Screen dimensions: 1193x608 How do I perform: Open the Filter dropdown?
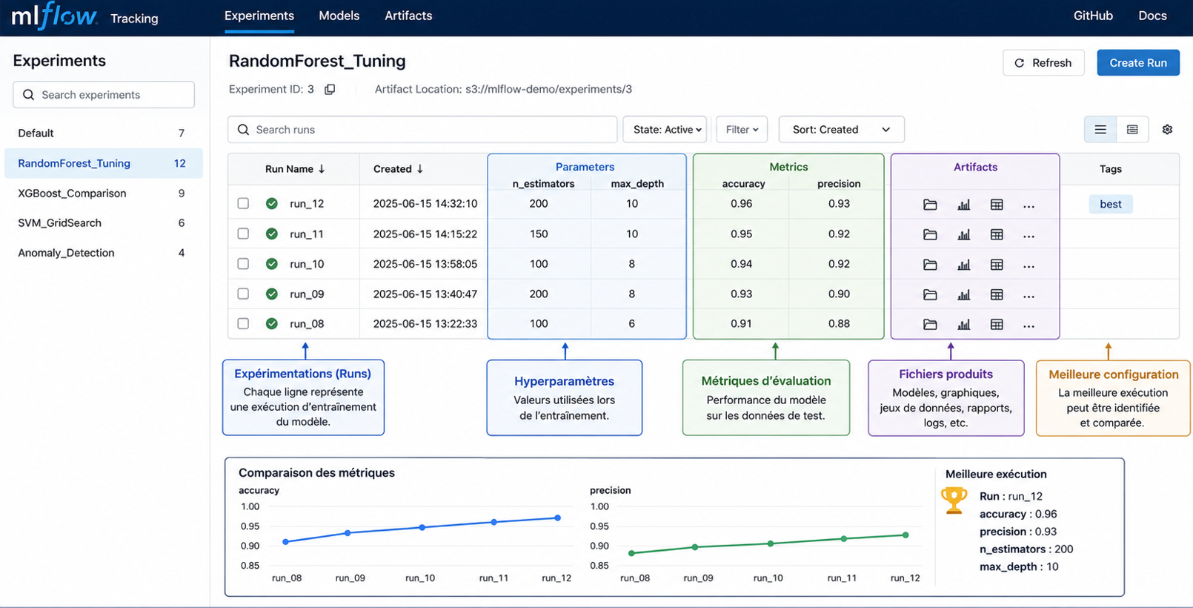click(742, 129)
